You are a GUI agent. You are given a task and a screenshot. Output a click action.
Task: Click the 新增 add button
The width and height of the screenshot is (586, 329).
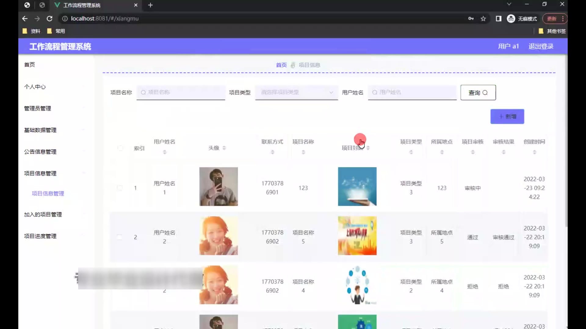point(507,117)
